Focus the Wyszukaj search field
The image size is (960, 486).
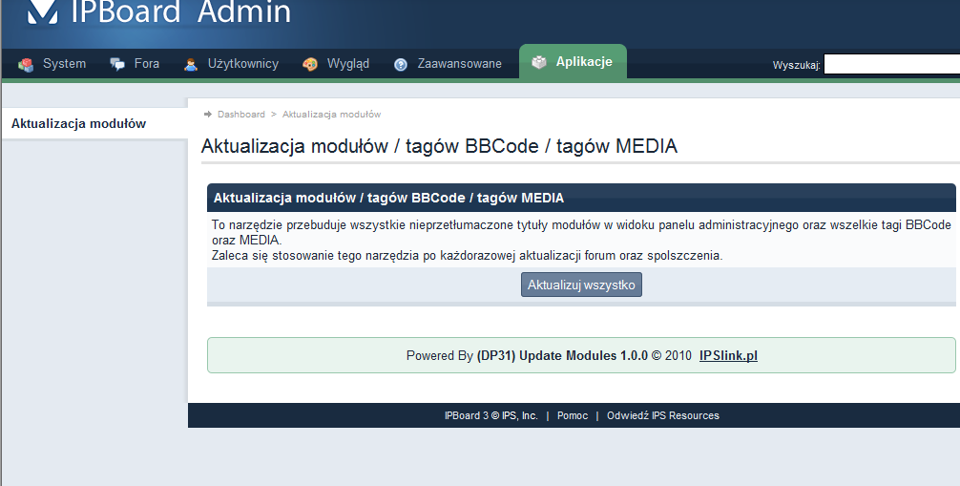[891, 64]
